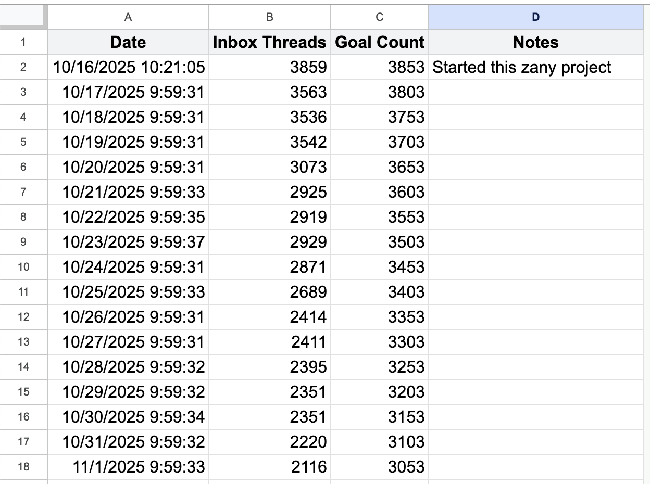
Task: Select the "Date" header cell
Action: (x=128, y=42)
